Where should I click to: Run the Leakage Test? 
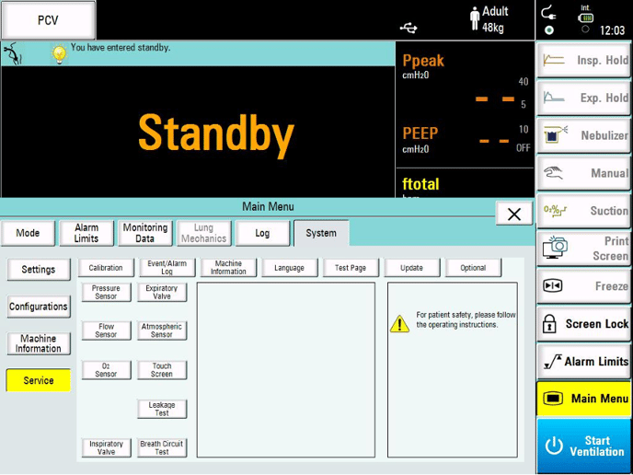pyautogui.click(x=162, y=409)
